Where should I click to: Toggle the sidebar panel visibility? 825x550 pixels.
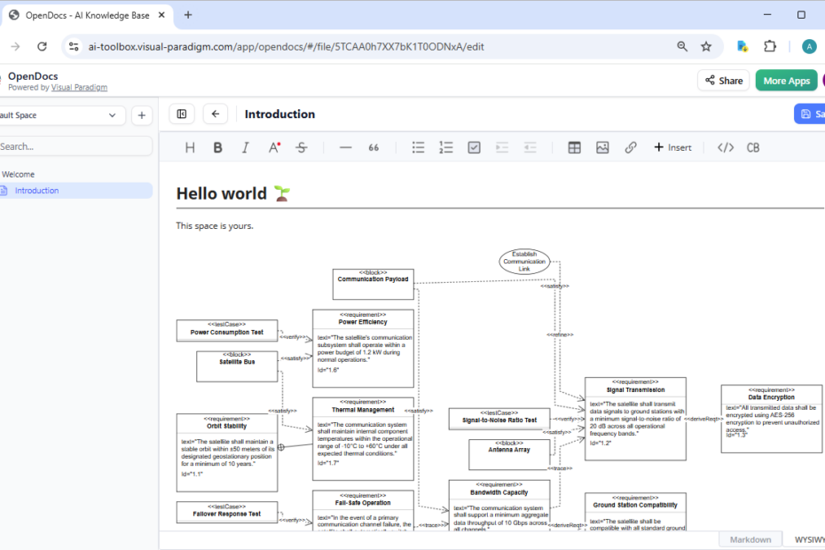(181, 114)
